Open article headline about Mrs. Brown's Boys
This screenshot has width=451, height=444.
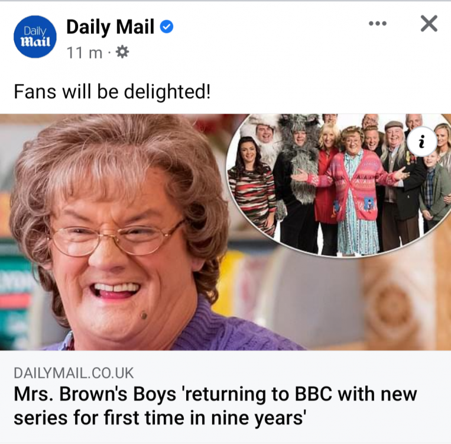[x=215, y=406]
